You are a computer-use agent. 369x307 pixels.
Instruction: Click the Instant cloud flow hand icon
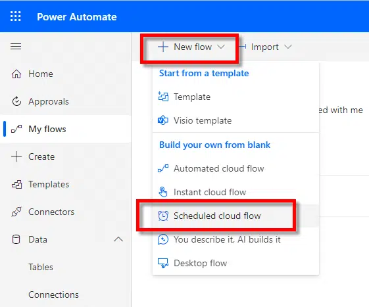pos(163,192)
